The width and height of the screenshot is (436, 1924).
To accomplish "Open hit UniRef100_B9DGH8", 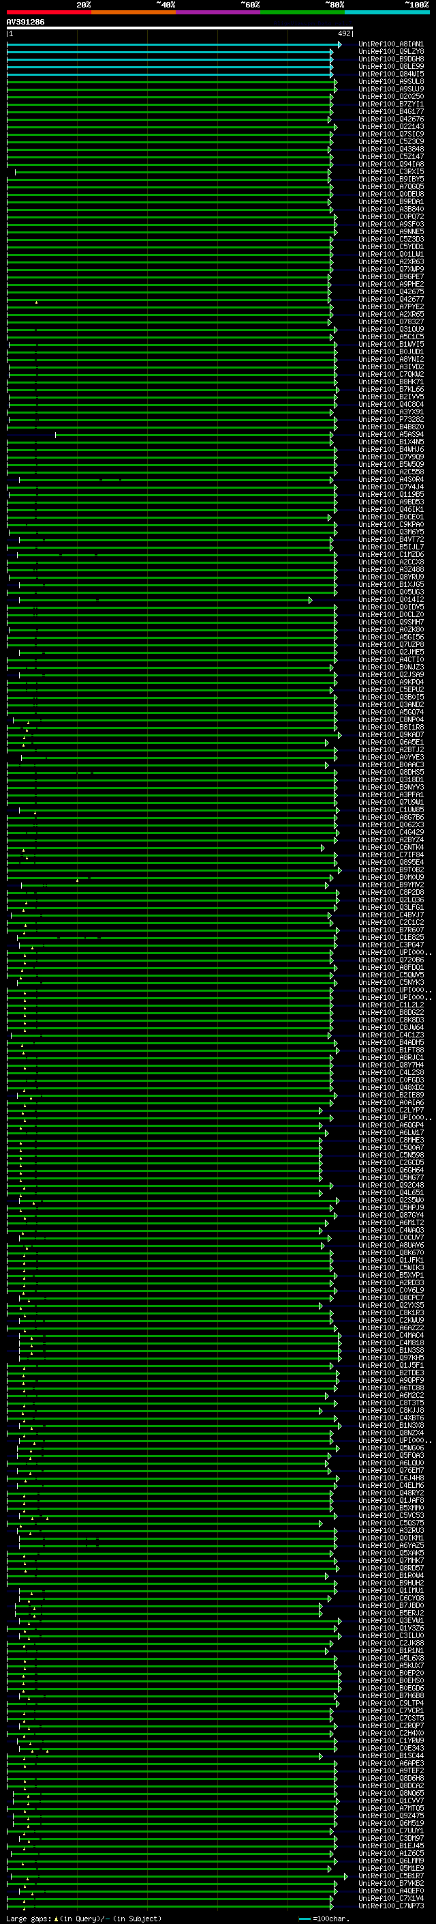I will tap(391, 59).
